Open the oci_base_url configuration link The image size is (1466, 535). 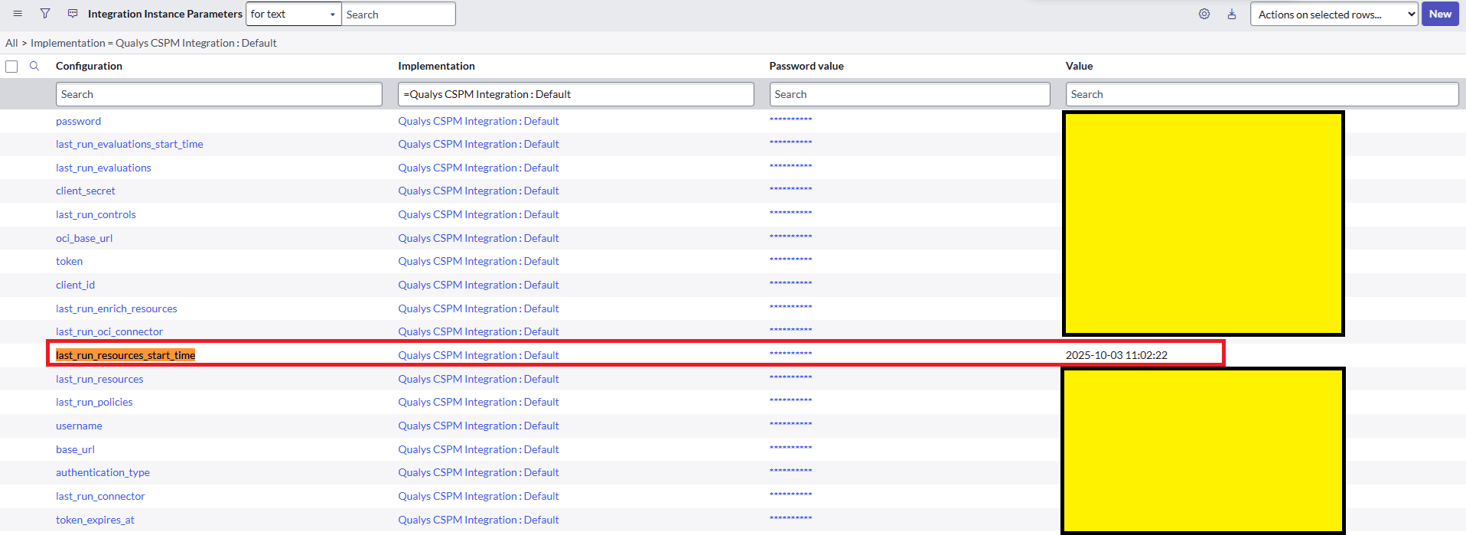point(84,238)
